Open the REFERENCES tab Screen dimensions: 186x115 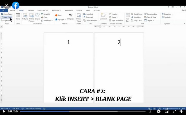[57, 10]
